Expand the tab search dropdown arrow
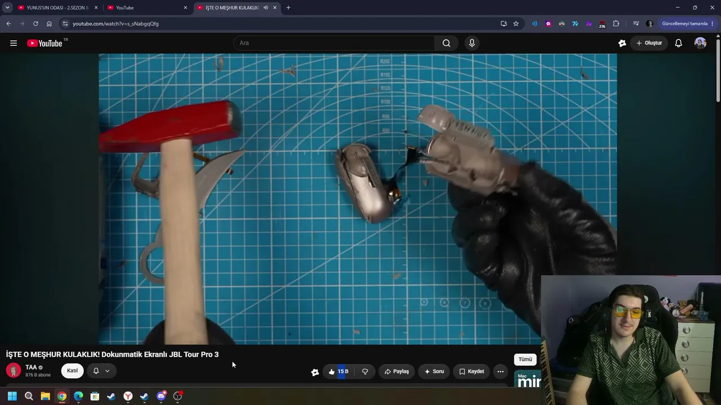The image size is (721, 405). coord(7,8)
